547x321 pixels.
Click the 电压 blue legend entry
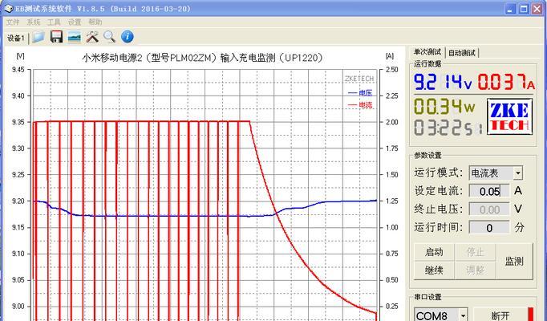click(360, 93)
